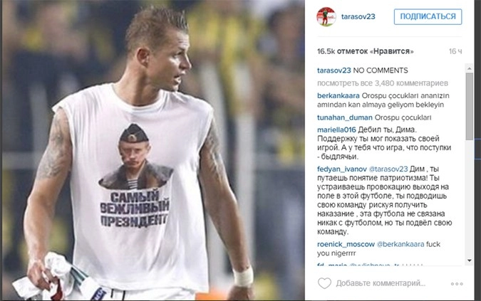Click the @tarasov23 mention in fedyan_ivanov's comment
The height and width of the screenshot is (301, 481).
pos(388,169)
